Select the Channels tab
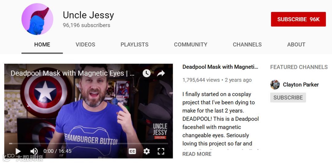 tap(247, 45)
